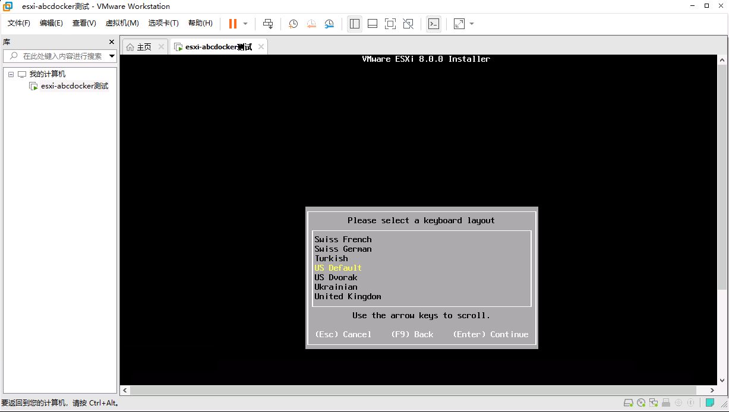Image resolution: width=729 pixels, height=412 pixels.
Task: Open the 编辑(E) menu
Action: click(51, 23)
